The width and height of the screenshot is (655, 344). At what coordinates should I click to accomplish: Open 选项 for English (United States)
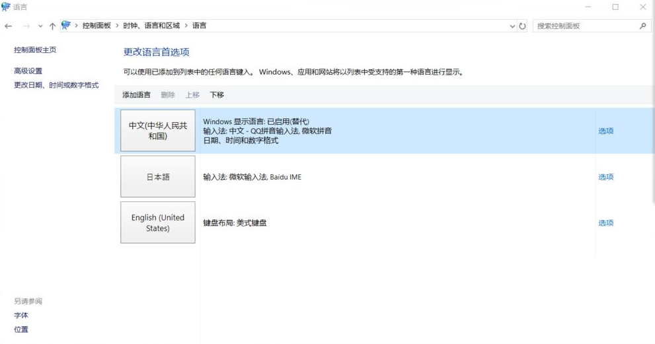pos(605,223)
